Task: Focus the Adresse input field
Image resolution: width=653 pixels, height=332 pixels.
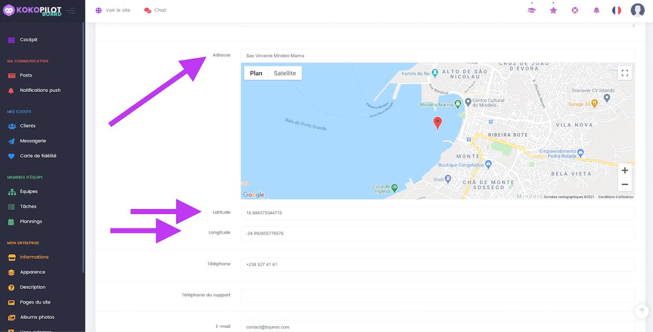Action: [x=438, y=56]
